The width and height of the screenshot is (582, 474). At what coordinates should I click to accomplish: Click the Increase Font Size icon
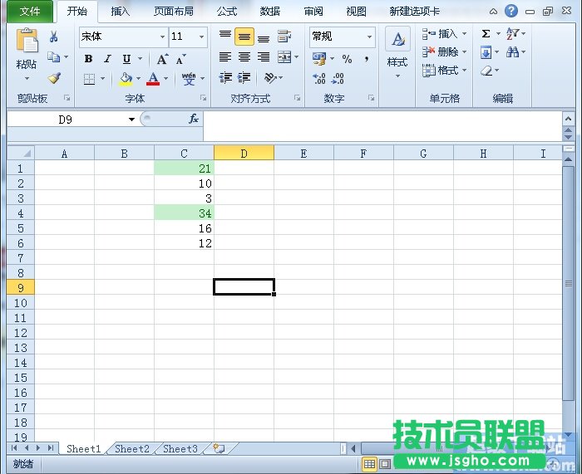162,59
